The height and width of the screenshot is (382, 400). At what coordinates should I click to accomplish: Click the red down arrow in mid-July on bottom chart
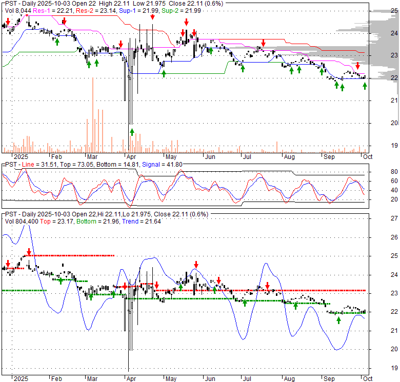click(267, 285)
